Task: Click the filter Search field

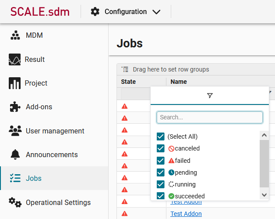Action: [x=210, y=117]
